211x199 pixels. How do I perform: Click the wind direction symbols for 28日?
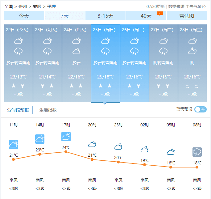click(192, 87)
